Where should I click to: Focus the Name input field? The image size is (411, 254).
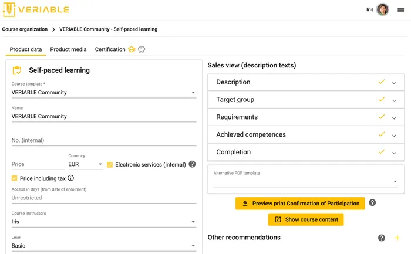(104, 116)
